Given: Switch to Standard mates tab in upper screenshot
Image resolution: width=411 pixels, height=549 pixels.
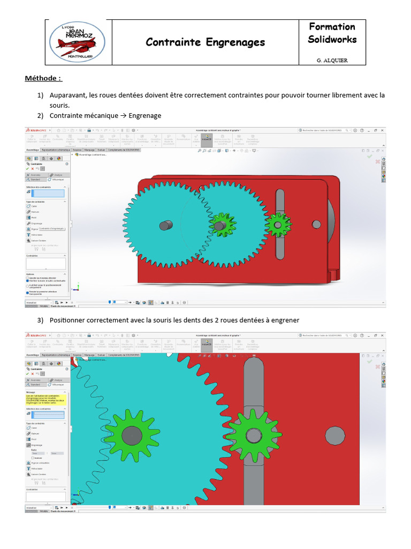Looking at the screenshot, I should coord(36,180).
